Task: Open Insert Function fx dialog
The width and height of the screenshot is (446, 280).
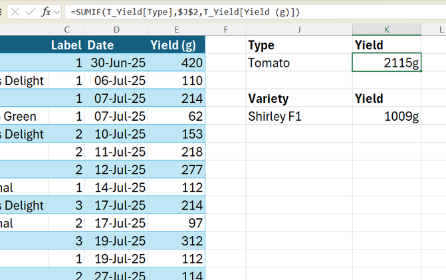Action: (46, 12)
